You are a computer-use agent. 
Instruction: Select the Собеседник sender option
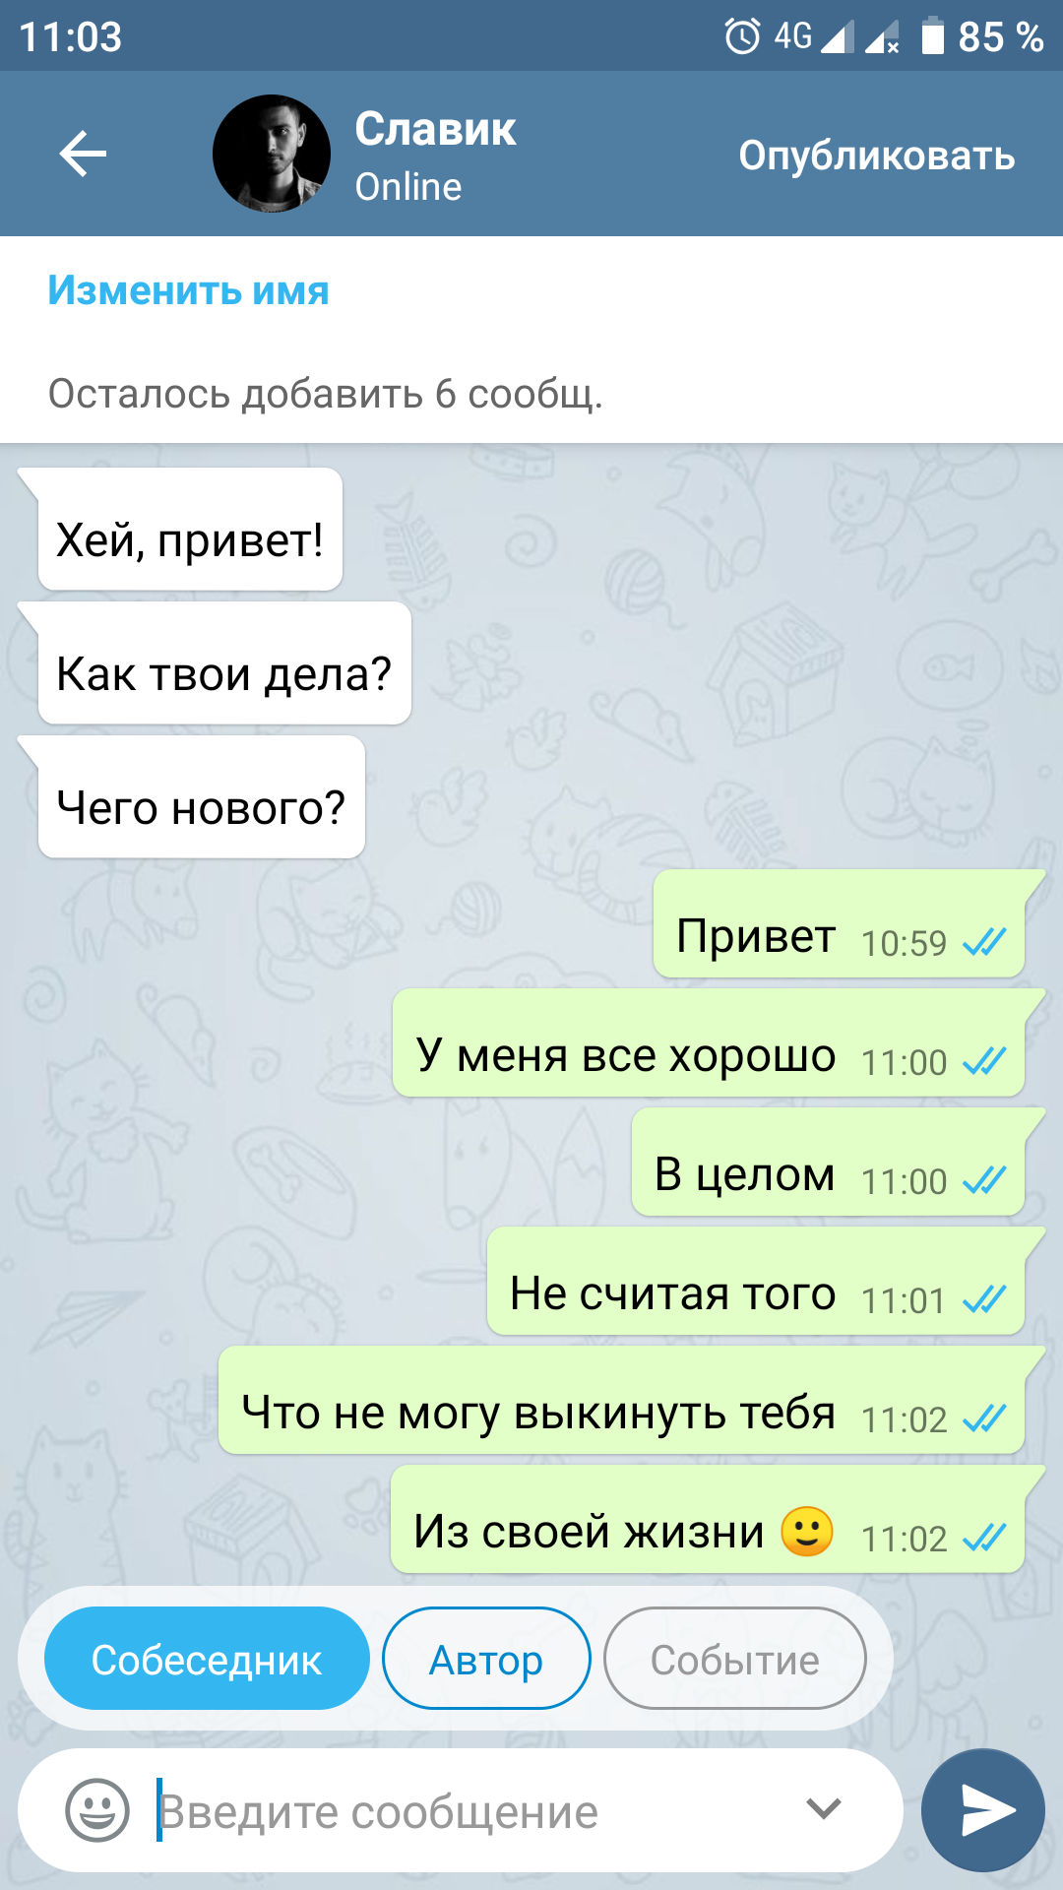click(207, 1659)
